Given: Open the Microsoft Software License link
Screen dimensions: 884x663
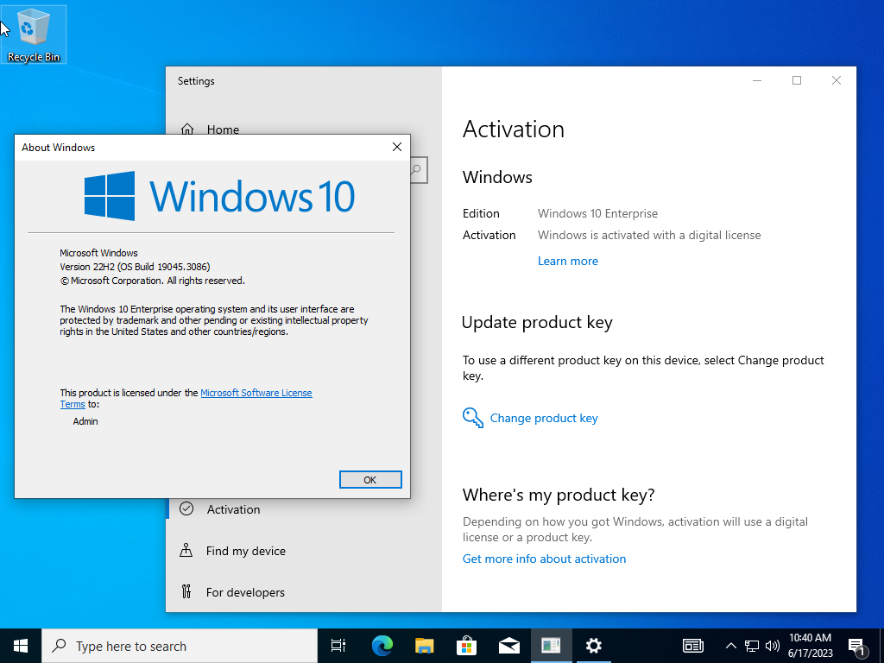Looking at the screenshot, I should coord(256,393).
